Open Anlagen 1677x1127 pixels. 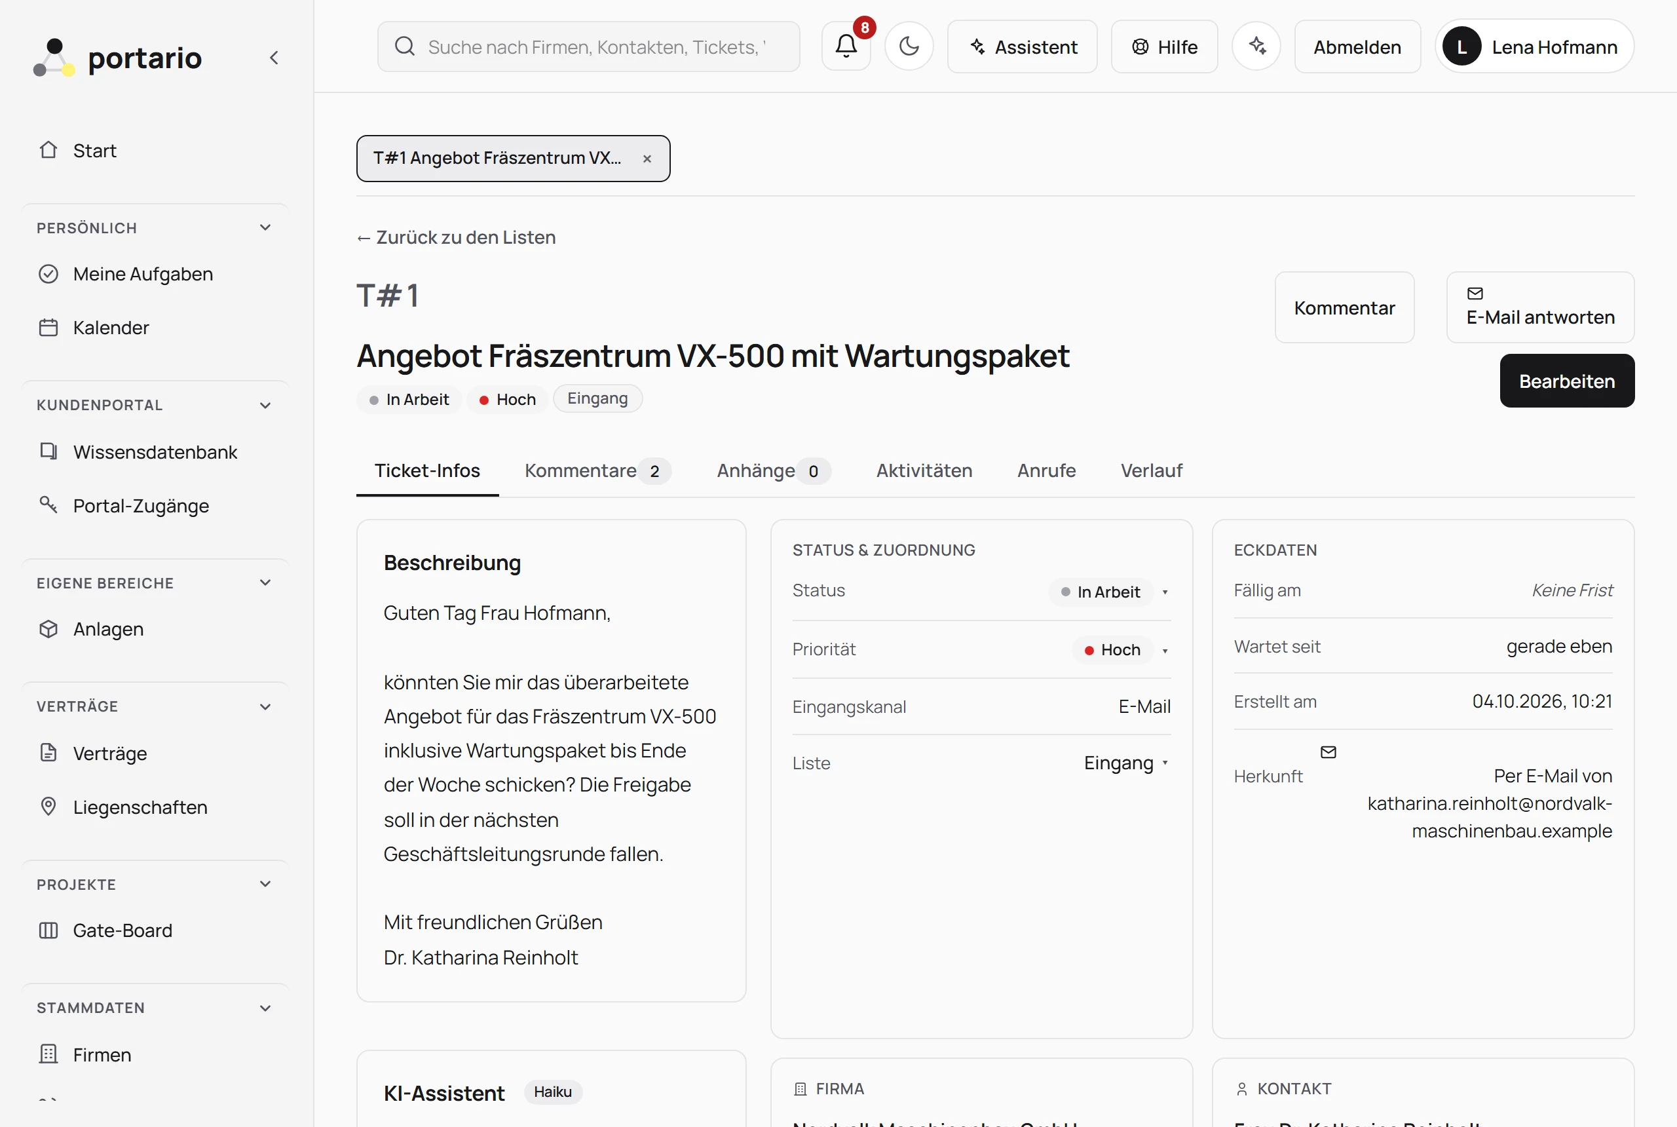156,629
